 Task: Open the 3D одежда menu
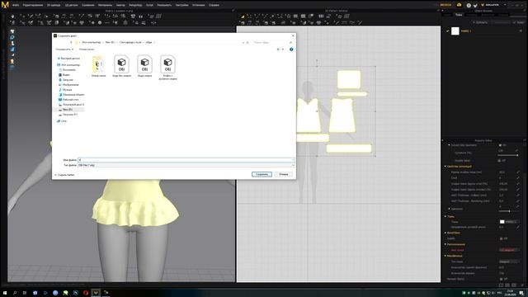point(54,5)
